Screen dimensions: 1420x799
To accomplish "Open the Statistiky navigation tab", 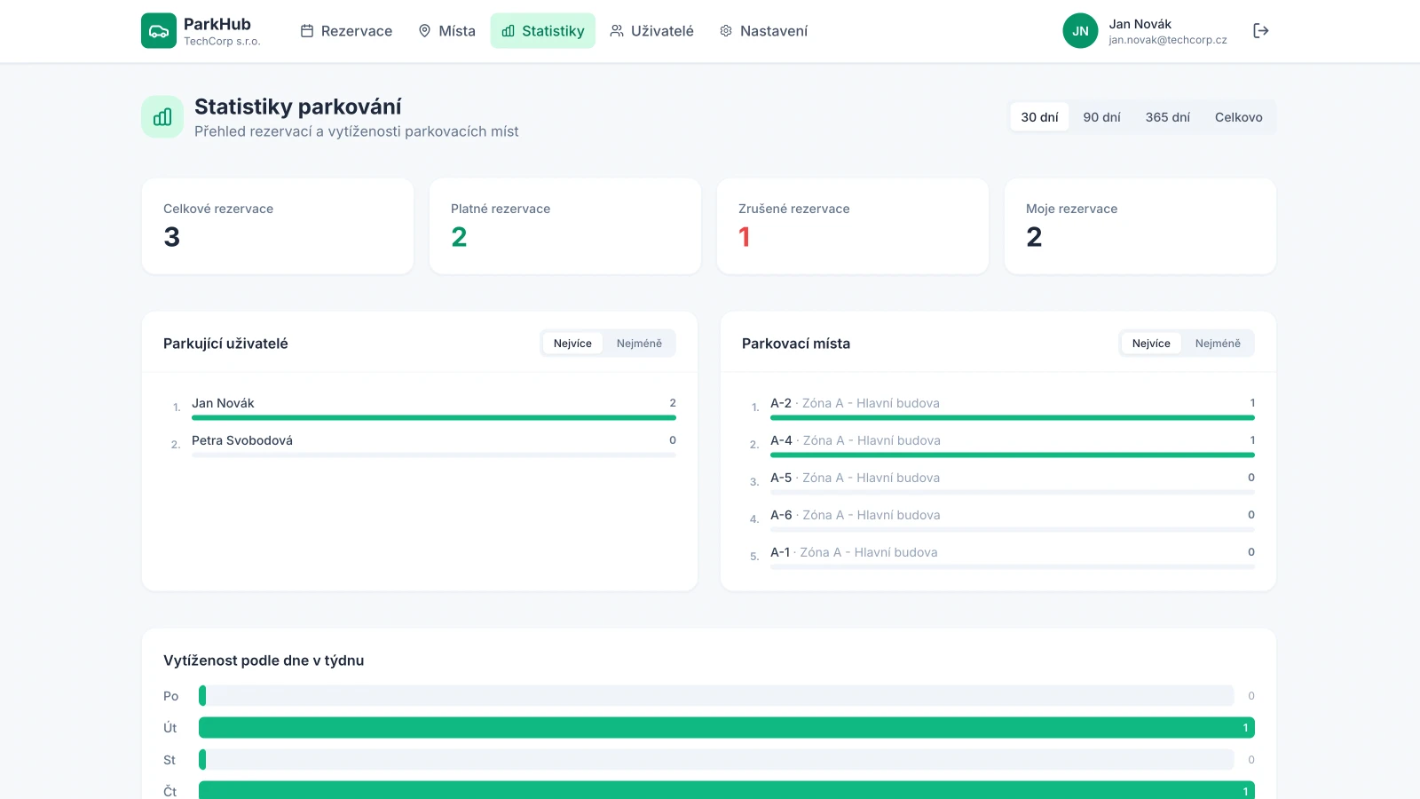I will pyautogui.click(x=543, y=31).
